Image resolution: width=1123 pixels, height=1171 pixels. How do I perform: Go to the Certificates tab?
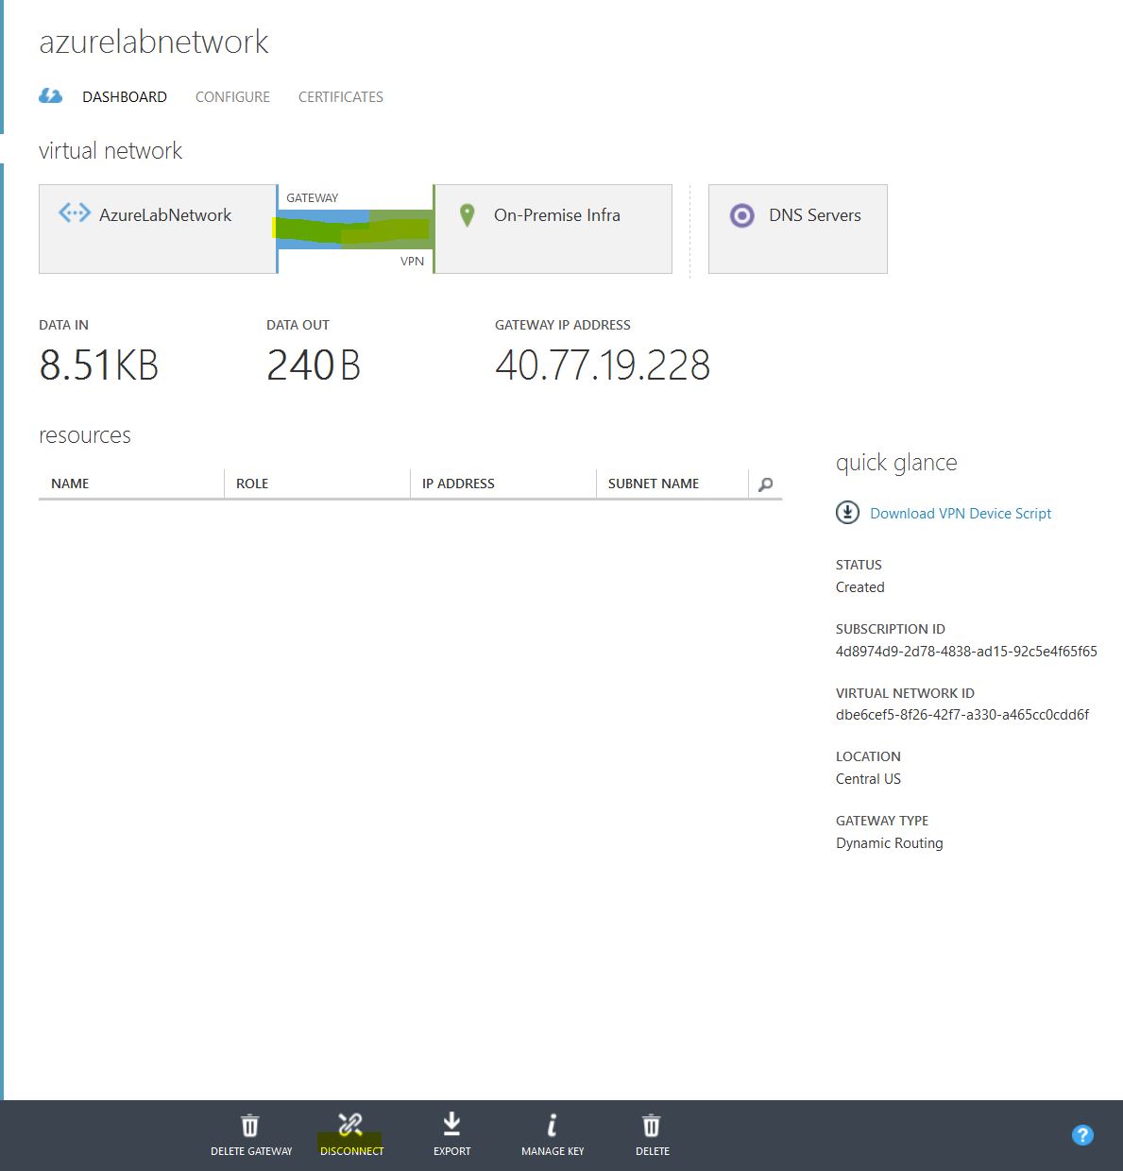(340, 97)
